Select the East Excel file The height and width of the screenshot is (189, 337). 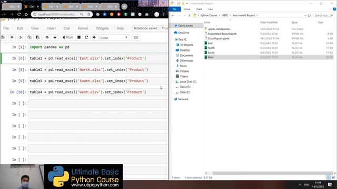[x=210, y=43]
